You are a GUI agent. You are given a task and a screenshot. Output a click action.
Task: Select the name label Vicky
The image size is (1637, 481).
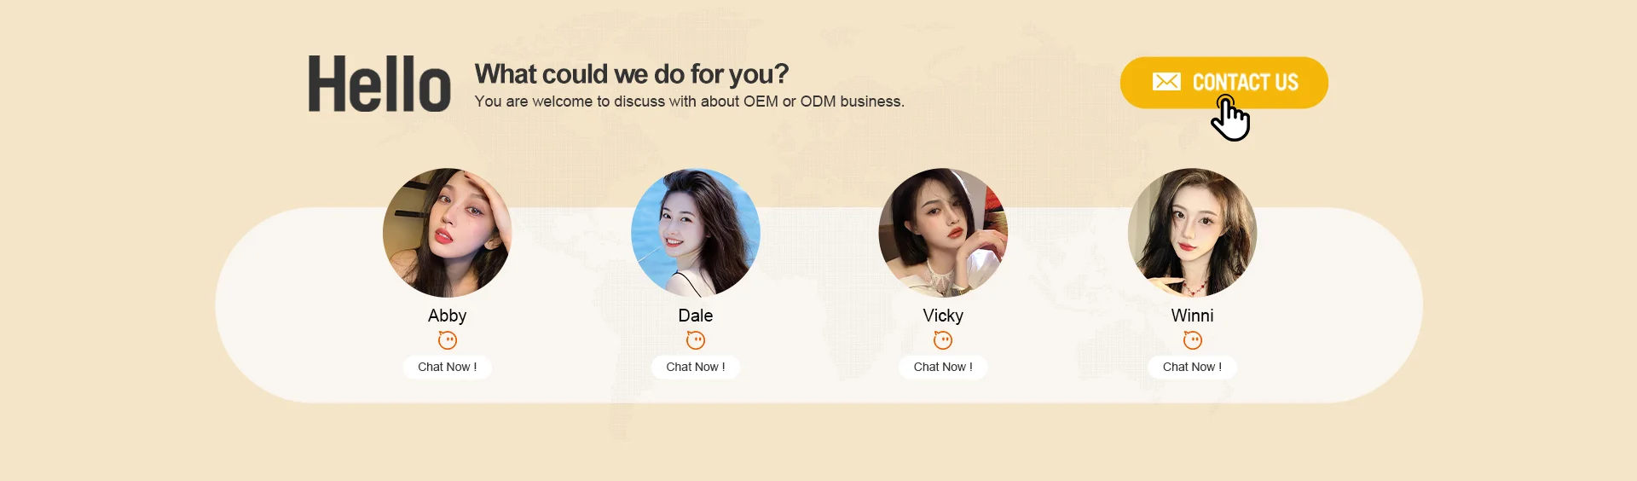943,316
